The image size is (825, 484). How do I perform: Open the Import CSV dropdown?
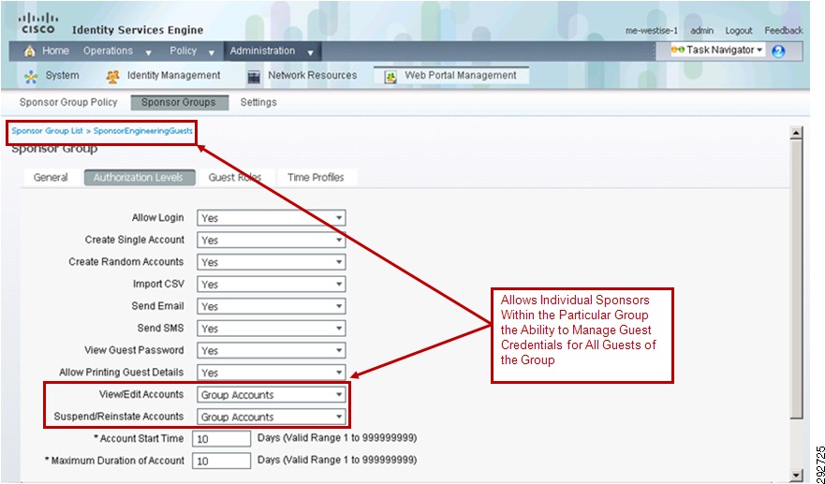272,284
